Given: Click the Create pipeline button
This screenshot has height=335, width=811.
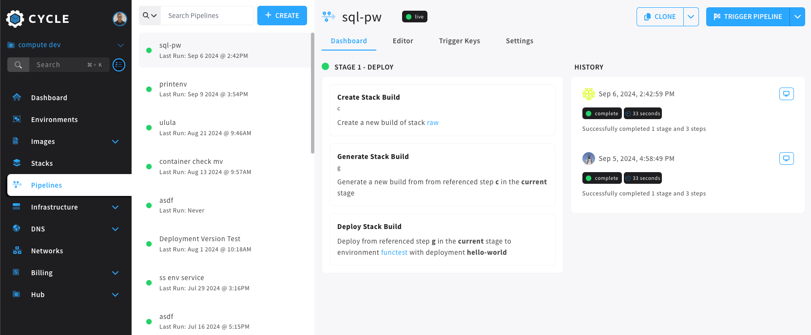Looking at the screenshot, I should point(282,16).
